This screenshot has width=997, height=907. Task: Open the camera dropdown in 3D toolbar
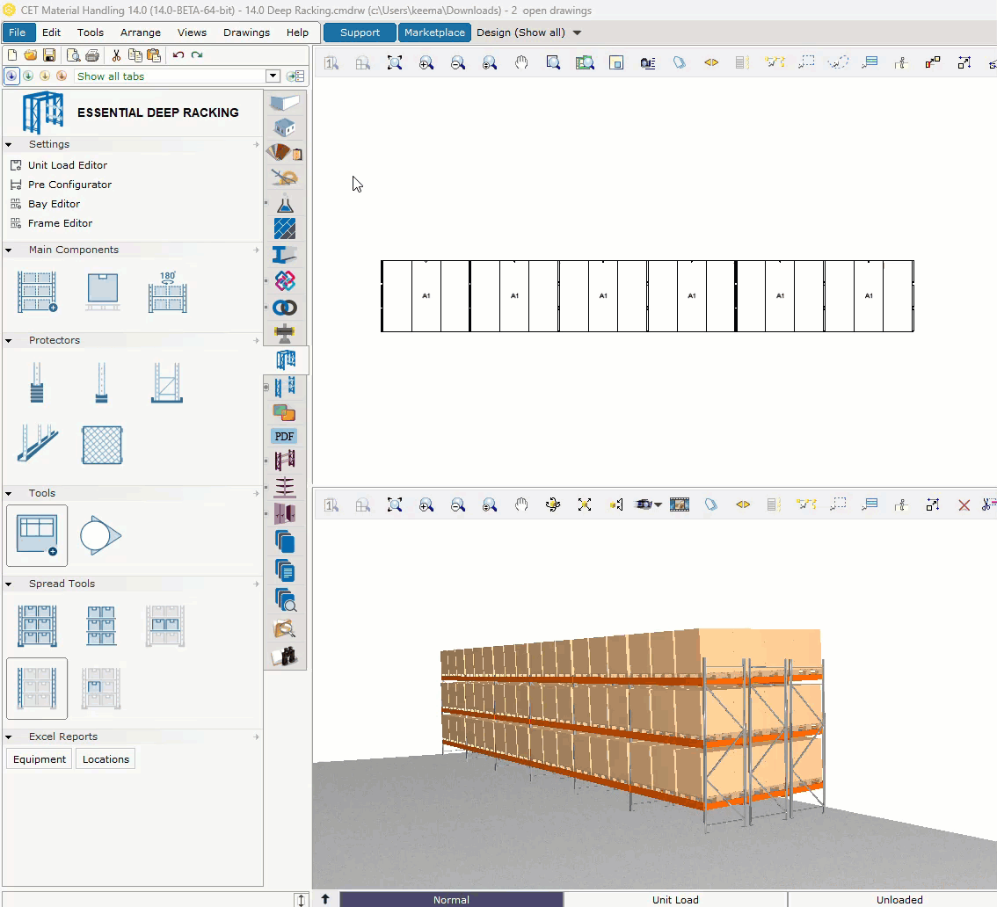pos(659,504)
